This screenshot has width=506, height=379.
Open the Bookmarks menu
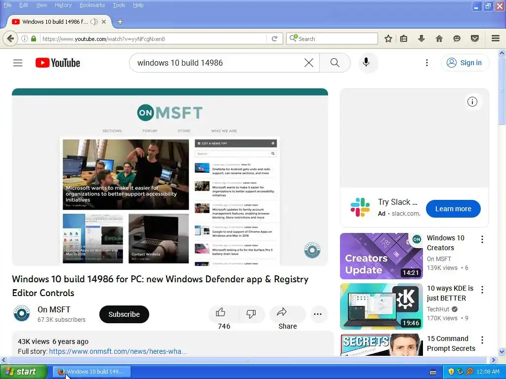click(92, 5)
